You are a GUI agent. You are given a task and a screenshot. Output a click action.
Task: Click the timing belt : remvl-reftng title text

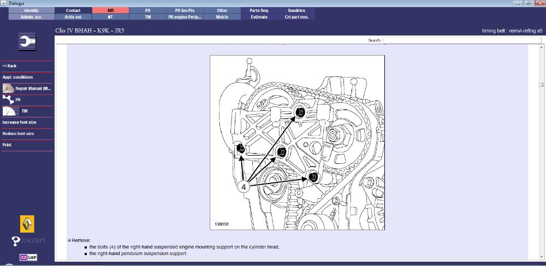[x=512, y=31]
